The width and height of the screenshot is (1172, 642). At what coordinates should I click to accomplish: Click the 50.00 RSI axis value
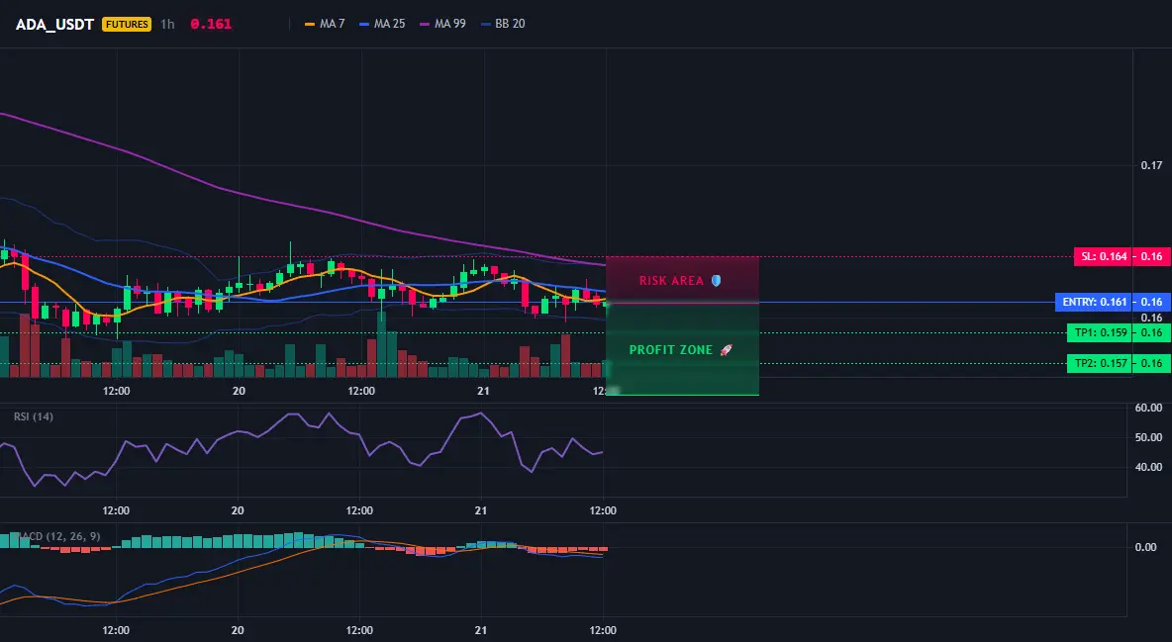1149,437
